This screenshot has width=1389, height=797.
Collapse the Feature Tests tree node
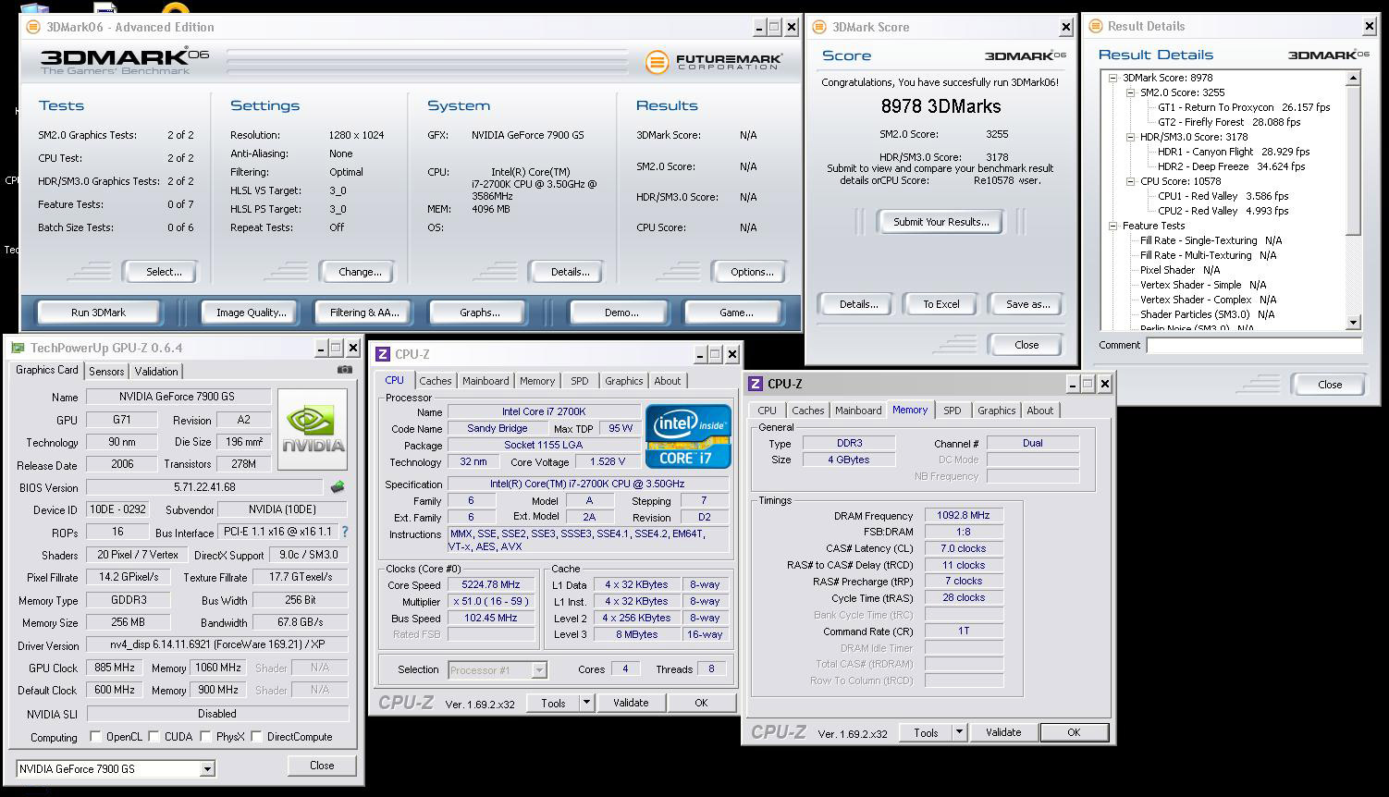(x=1112, y=226)
